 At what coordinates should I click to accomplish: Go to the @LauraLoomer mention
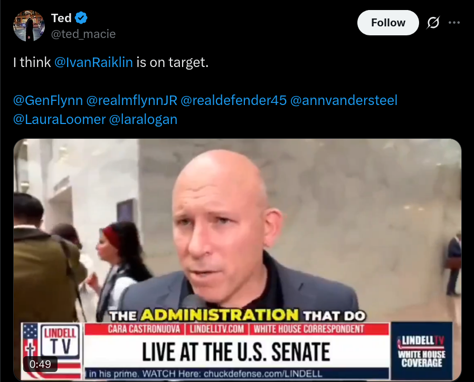click(x=60, y=119)
